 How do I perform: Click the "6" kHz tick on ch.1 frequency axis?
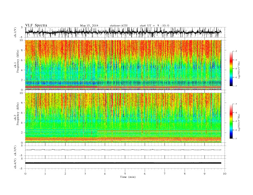pyautogui.click(x=22, y=60)
